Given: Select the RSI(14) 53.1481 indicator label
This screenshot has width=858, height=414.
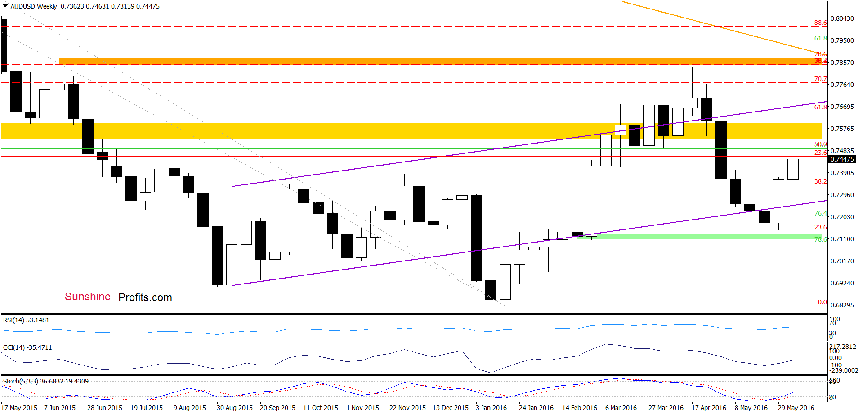Looking at the screenshot, I should pyautogui.click(x=26, y=320).
